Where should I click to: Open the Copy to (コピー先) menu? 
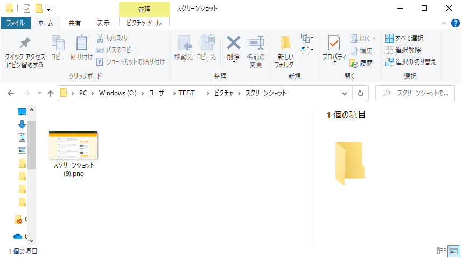coord(207,48)
